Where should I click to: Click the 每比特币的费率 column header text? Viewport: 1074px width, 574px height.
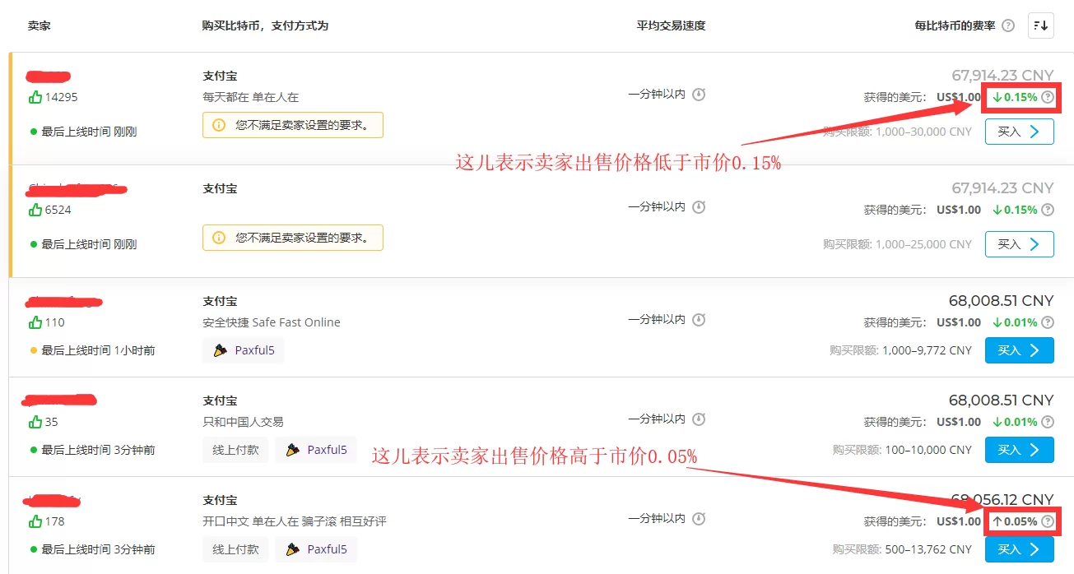coord(955,25)
